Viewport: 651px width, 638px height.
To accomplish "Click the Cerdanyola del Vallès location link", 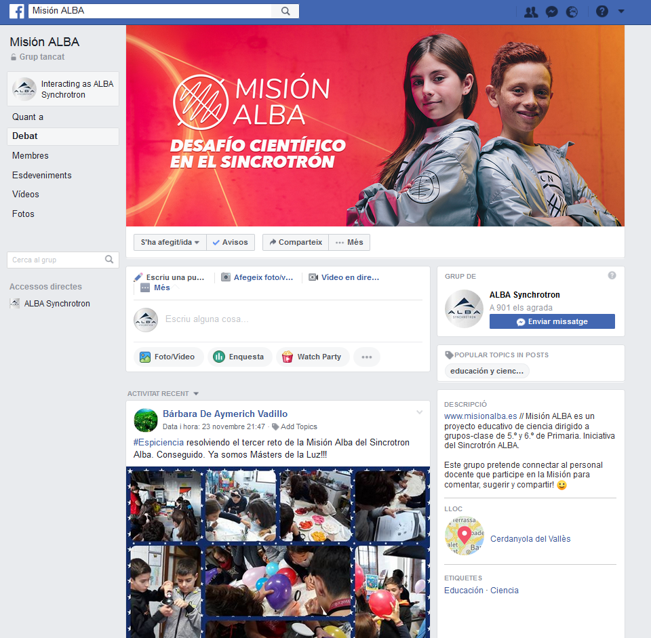I will click(x=530, y=539).
